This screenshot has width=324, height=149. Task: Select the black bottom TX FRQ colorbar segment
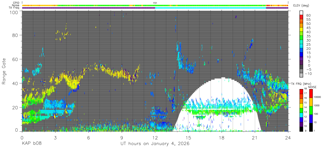tap(301, 129)
